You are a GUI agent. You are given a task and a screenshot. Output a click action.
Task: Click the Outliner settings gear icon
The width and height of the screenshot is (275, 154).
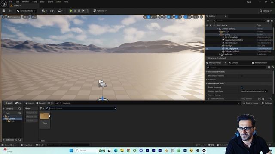tap(272, 21)
